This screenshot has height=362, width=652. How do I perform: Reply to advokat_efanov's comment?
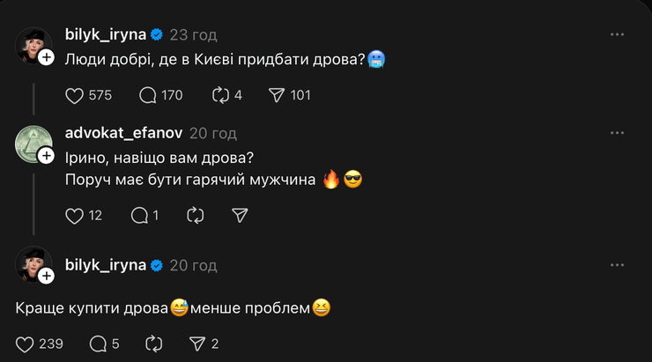[x=139, y=215]
